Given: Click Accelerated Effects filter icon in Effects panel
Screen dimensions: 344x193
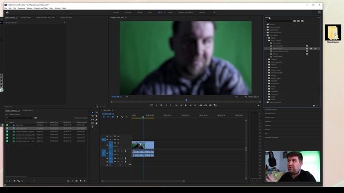Looking at the screenshot, I should (x=295, y=21).
